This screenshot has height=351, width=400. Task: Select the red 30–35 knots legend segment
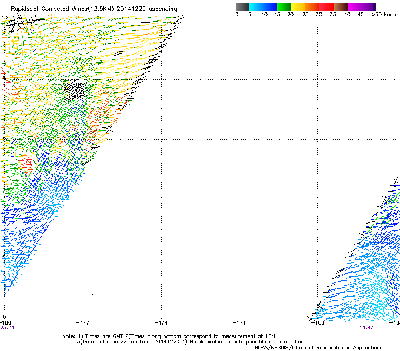pos(326,6)
